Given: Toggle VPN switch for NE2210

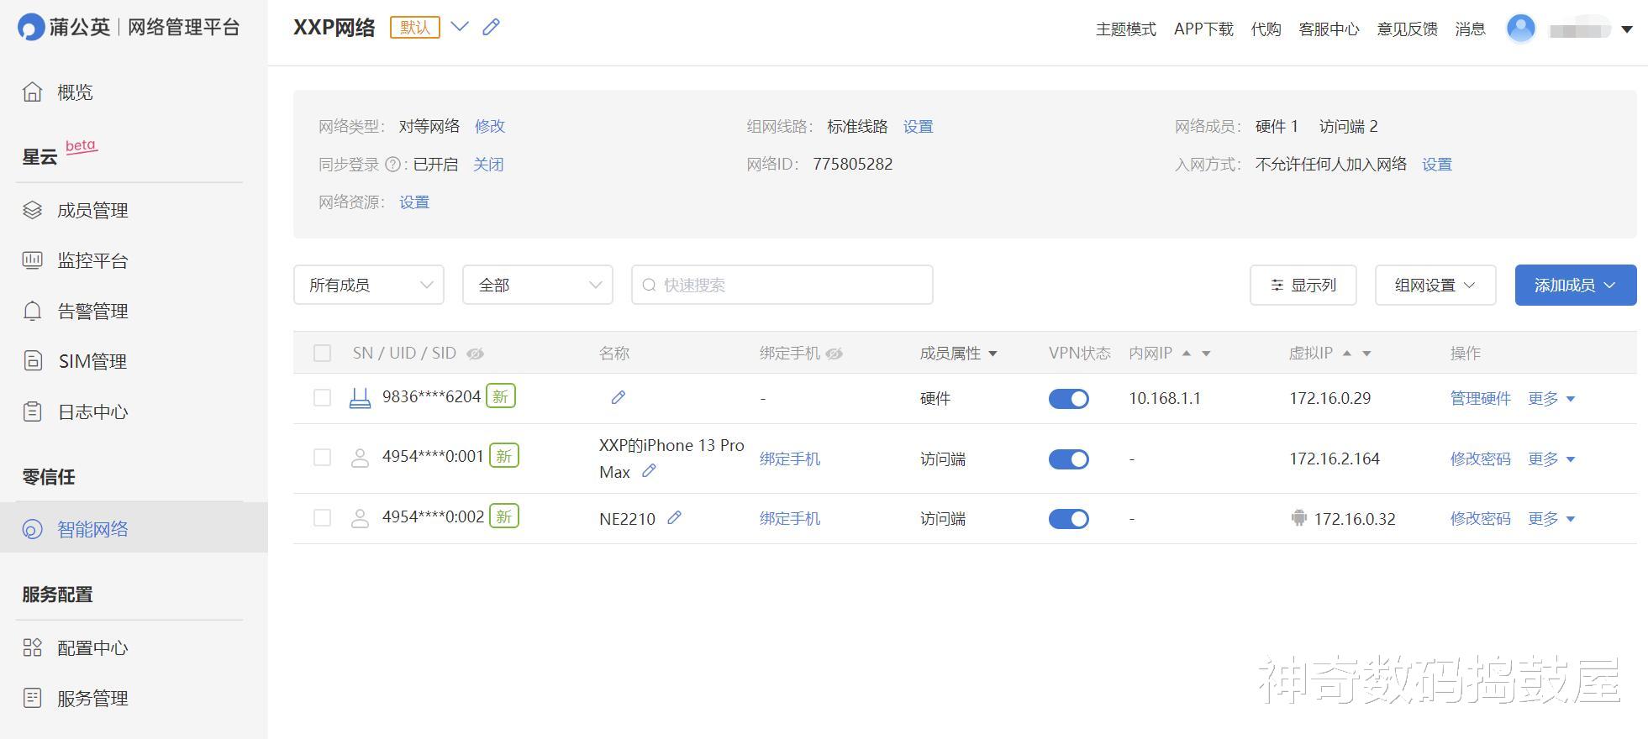Looking at the screenshot, I should [x=1069, y=519].
